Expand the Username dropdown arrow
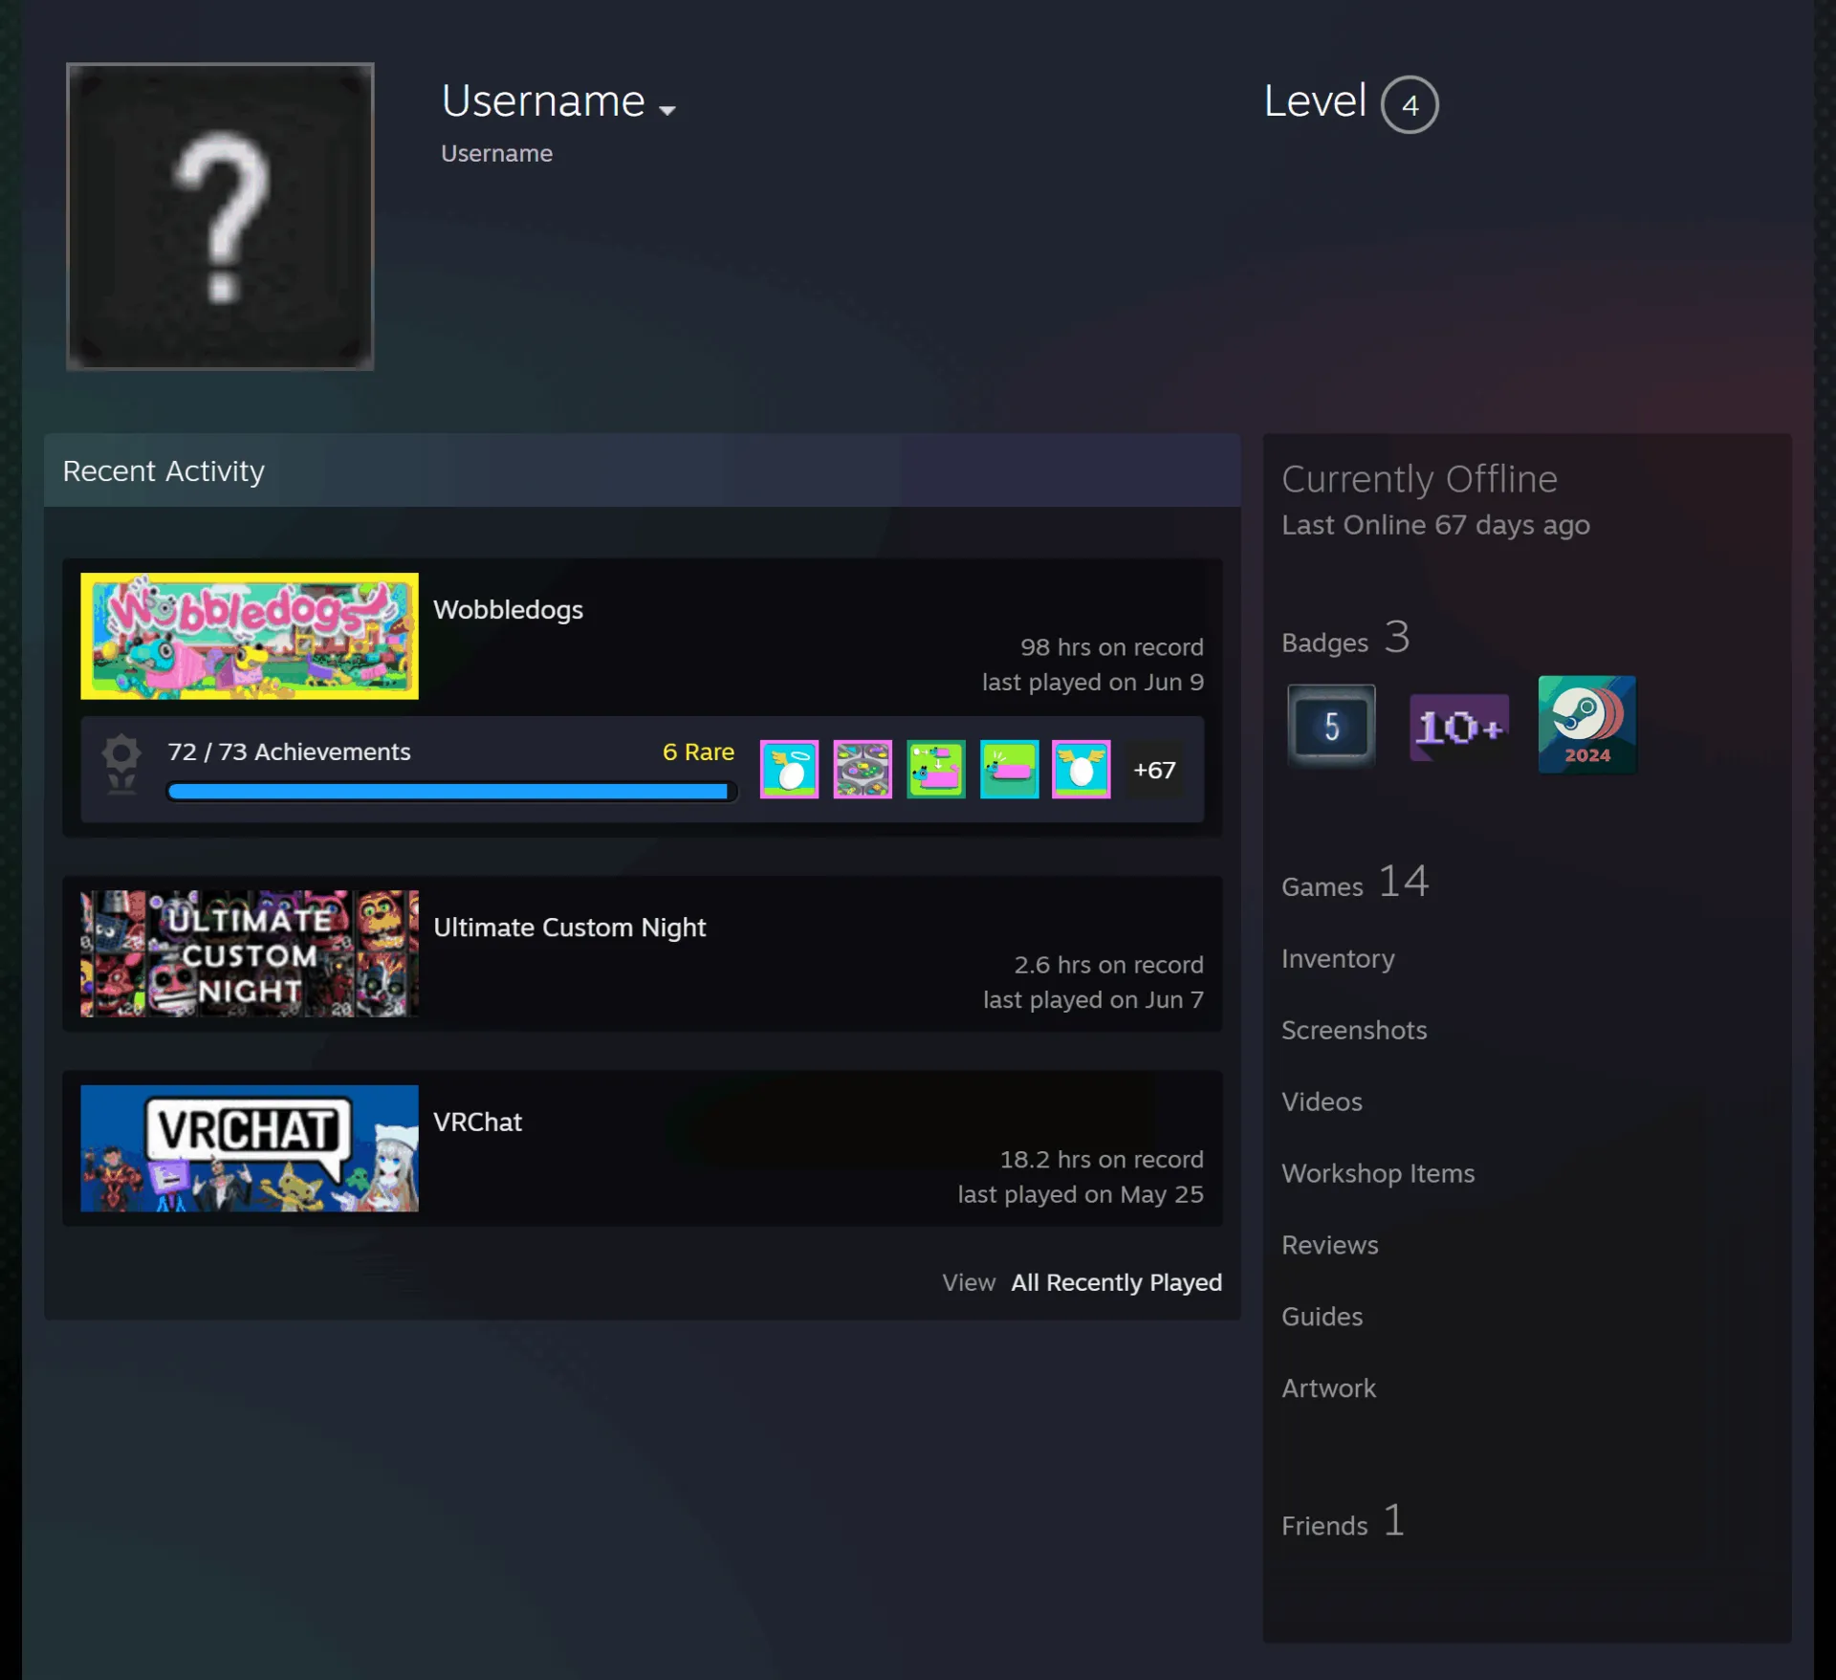The height and width of the screenshot is (1680, 1836). pos(667,110)
